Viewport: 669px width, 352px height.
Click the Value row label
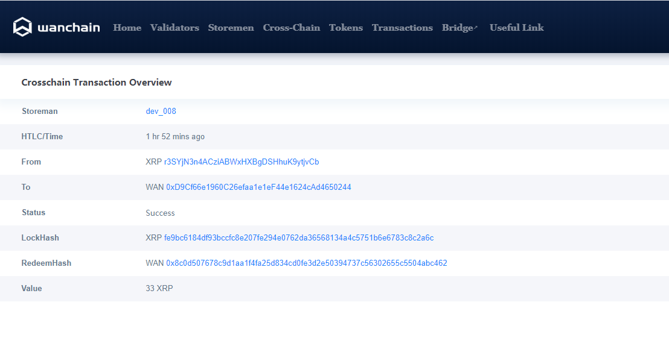31,289
